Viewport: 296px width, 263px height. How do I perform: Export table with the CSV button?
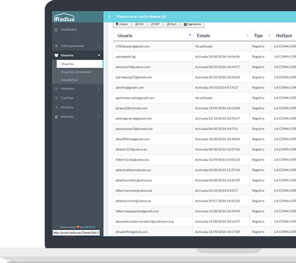coord(139,24)
